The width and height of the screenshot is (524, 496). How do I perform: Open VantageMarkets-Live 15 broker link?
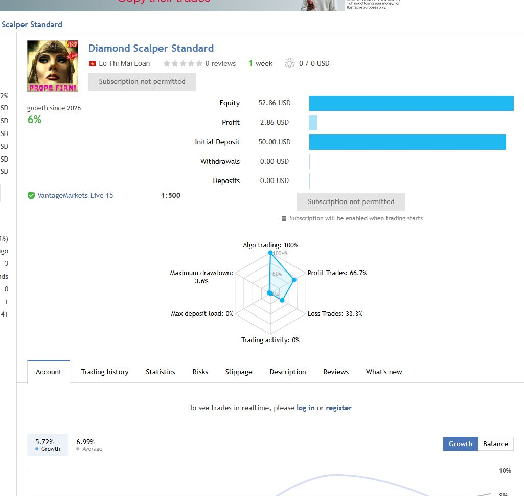point(75,195)
